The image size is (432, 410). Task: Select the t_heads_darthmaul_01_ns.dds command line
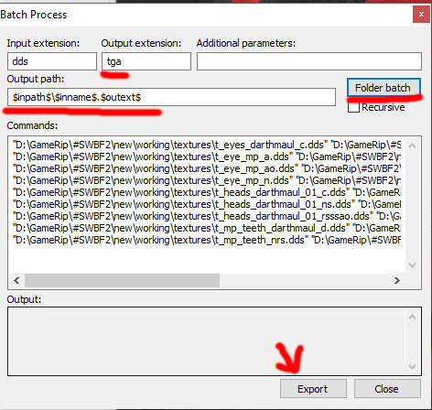(207, 204)
